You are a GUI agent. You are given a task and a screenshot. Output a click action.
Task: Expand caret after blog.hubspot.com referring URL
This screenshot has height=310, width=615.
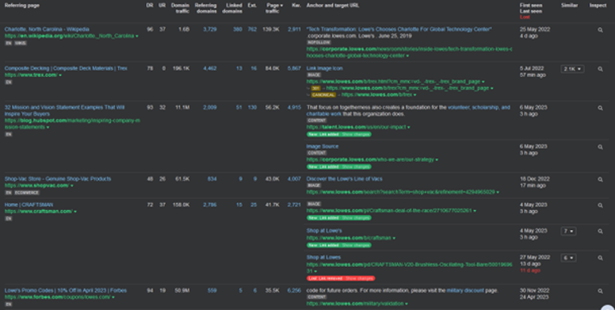[48, 128]
